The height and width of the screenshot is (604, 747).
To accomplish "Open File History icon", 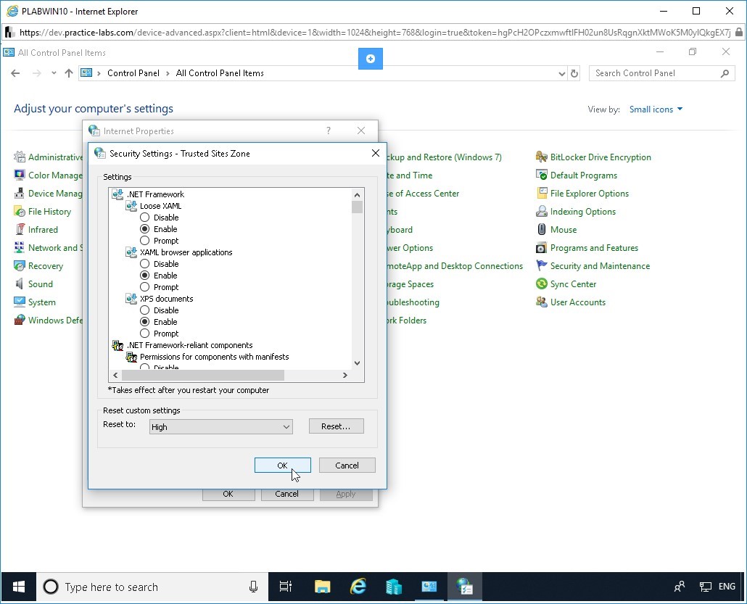I will [20, 211].
